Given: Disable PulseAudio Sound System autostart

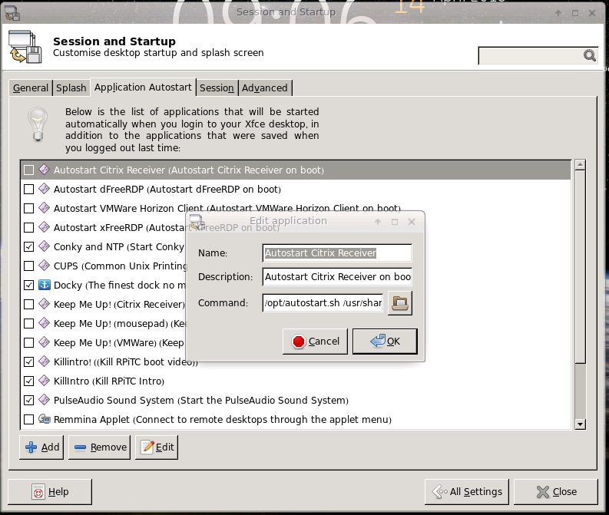Looking at the screenshot, I should [28, 400].
